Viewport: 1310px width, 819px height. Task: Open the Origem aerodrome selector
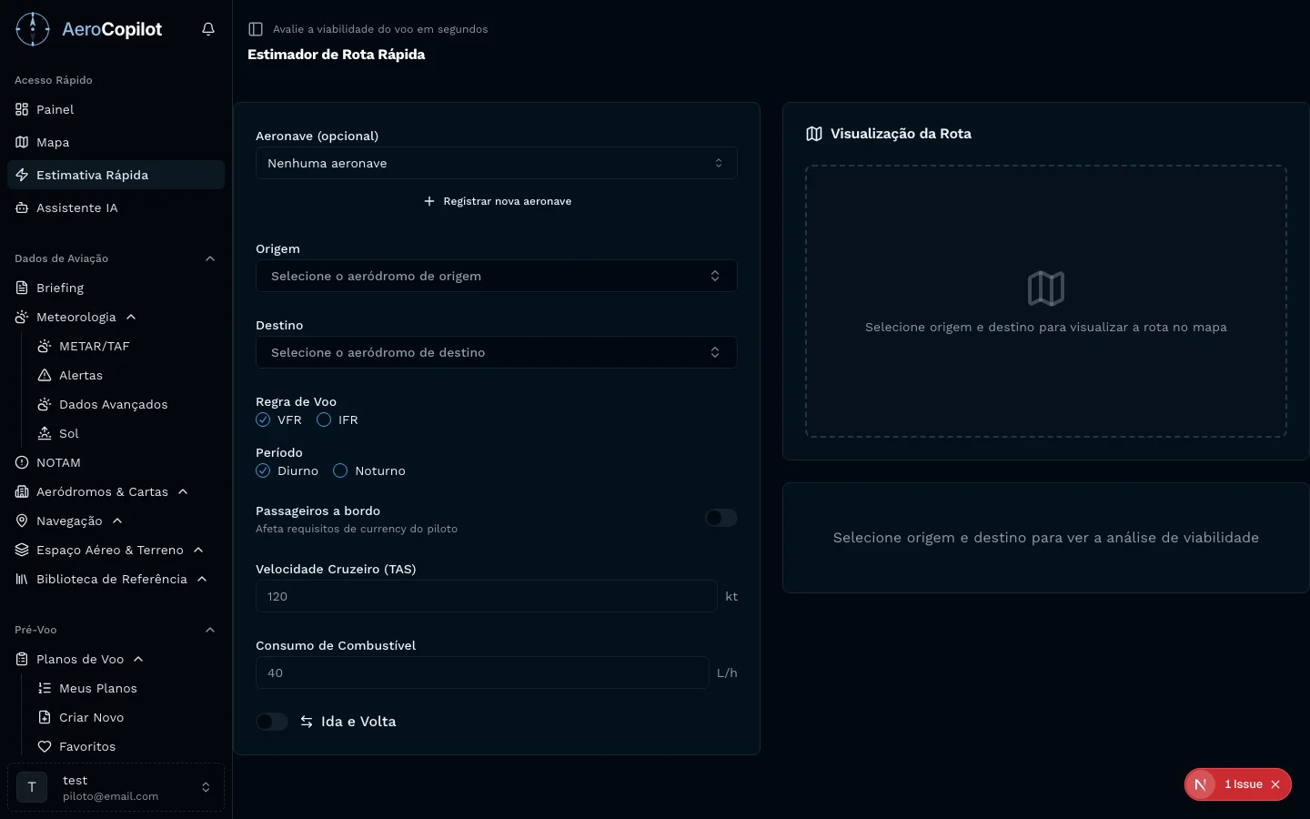tap(497, 276)
